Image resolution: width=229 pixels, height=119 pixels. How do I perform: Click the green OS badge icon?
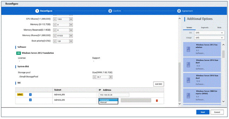tap(19, 53)
